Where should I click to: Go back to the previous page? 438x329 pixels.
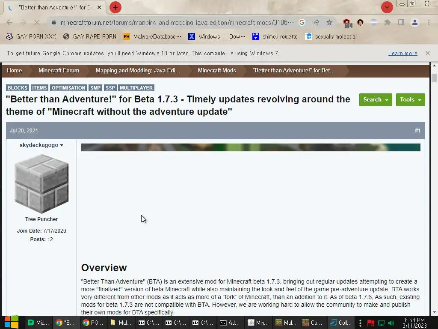tap(9, 22)
